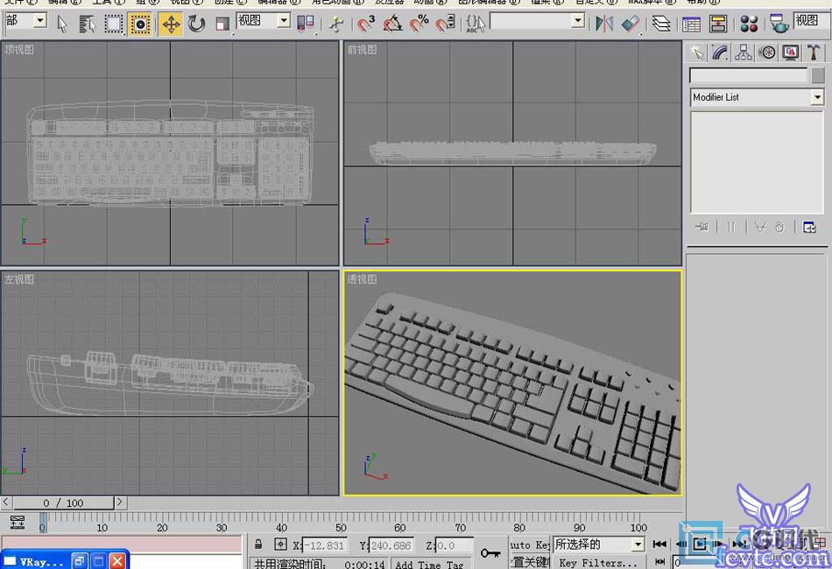Toggle the Spinner Snap icon

tap(445, 24)
